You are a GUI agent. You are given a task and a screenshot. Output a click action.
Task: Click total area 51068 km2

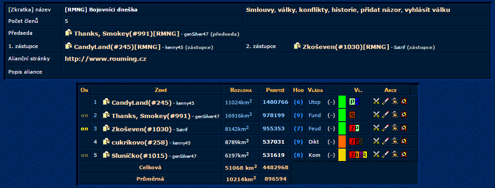click(240, 167)
